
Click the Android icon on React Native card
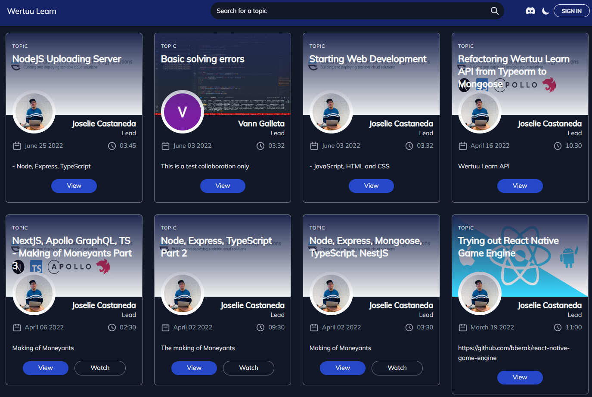(x=568, y=257)
